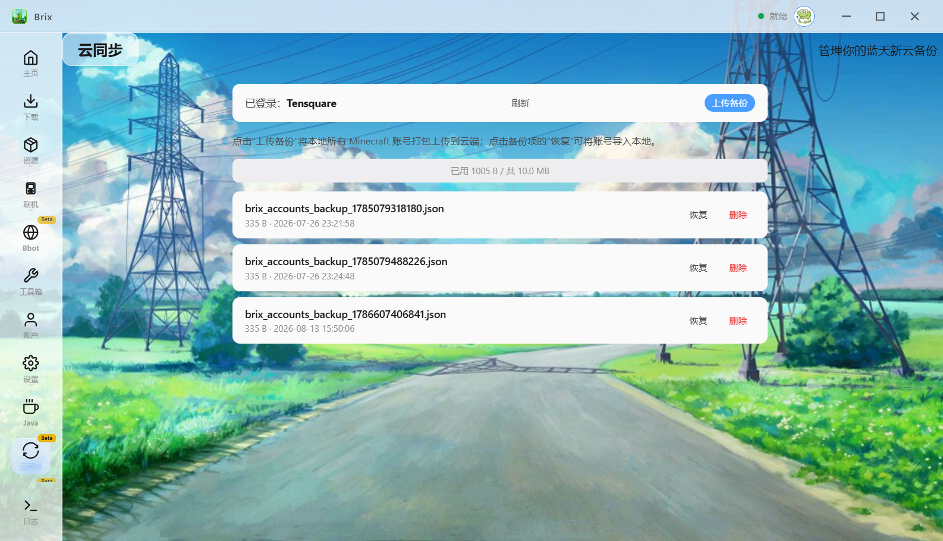Click the timestamp 2026-08-13 15:50:06
The height and width of the screenshot is (541, 943).
point(314,329)
